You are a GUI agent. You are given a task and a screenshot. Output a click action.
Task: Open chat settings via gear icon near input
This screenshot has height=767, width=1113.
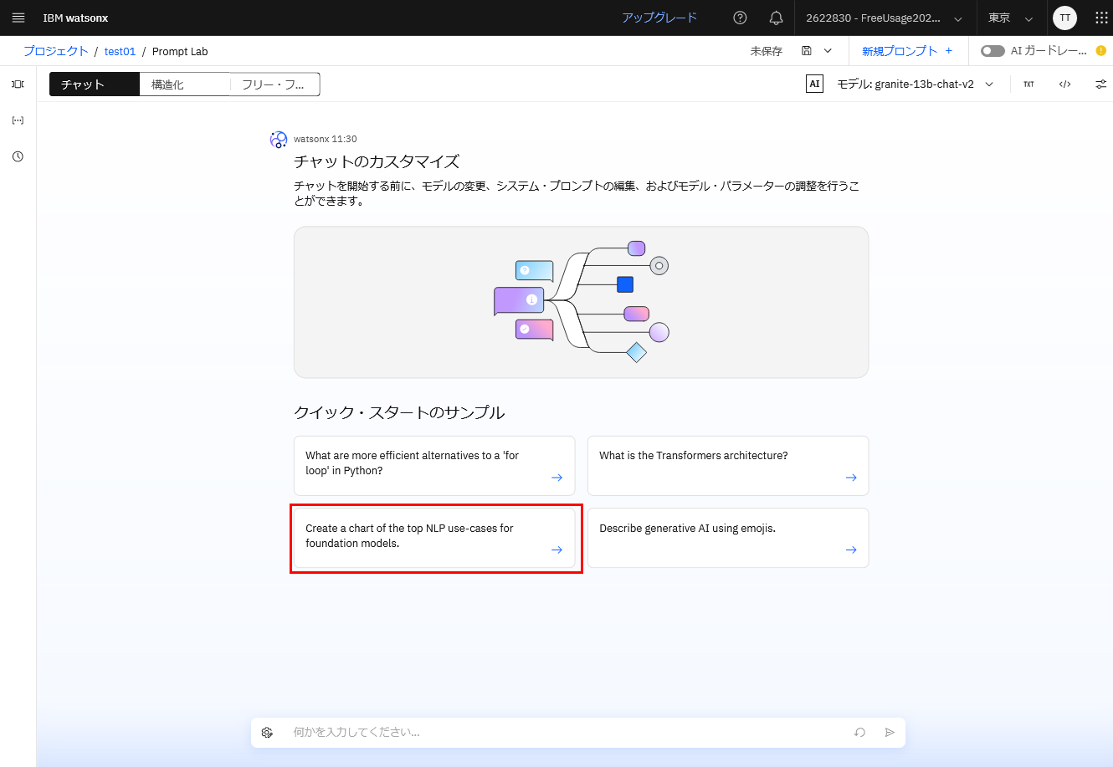click(267, 732)
